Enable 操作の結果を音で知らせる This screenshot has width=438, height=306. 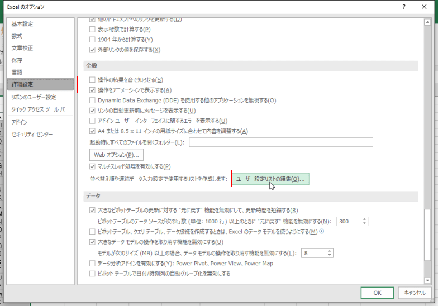(92, 79)
